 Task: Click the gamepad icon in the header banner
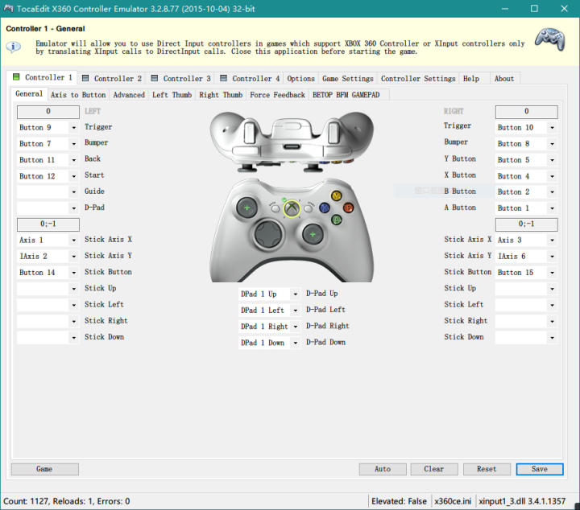pos(550,39)
